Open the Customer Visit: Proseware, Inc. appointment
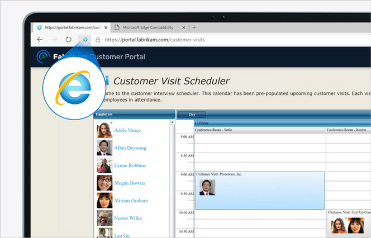This screenshot has height=238, width=371. pyautogui.click(x=260, y=191)
